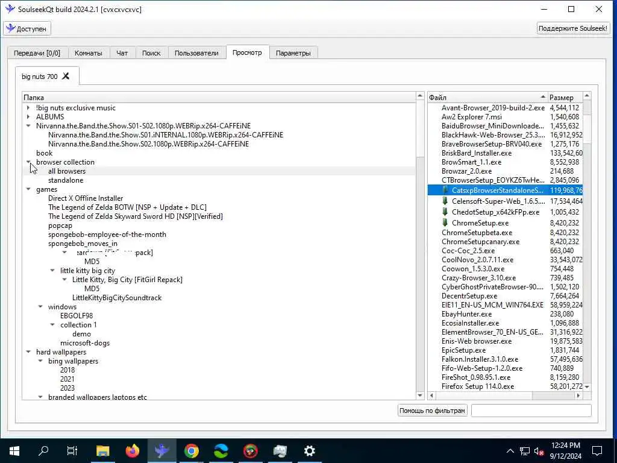Select the microsoft-dogs folder

click(85, 343)
